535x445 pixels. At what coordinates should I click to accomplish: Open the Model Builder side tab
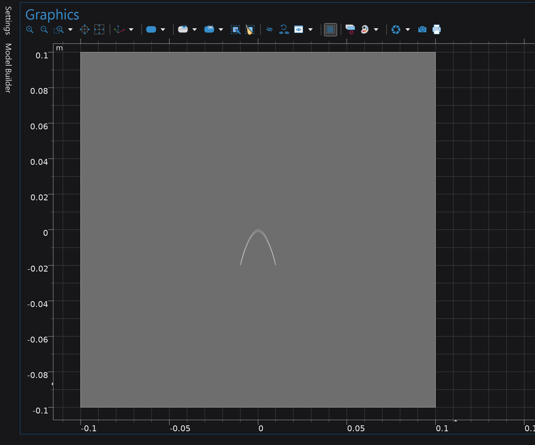(x=8, y=68)
